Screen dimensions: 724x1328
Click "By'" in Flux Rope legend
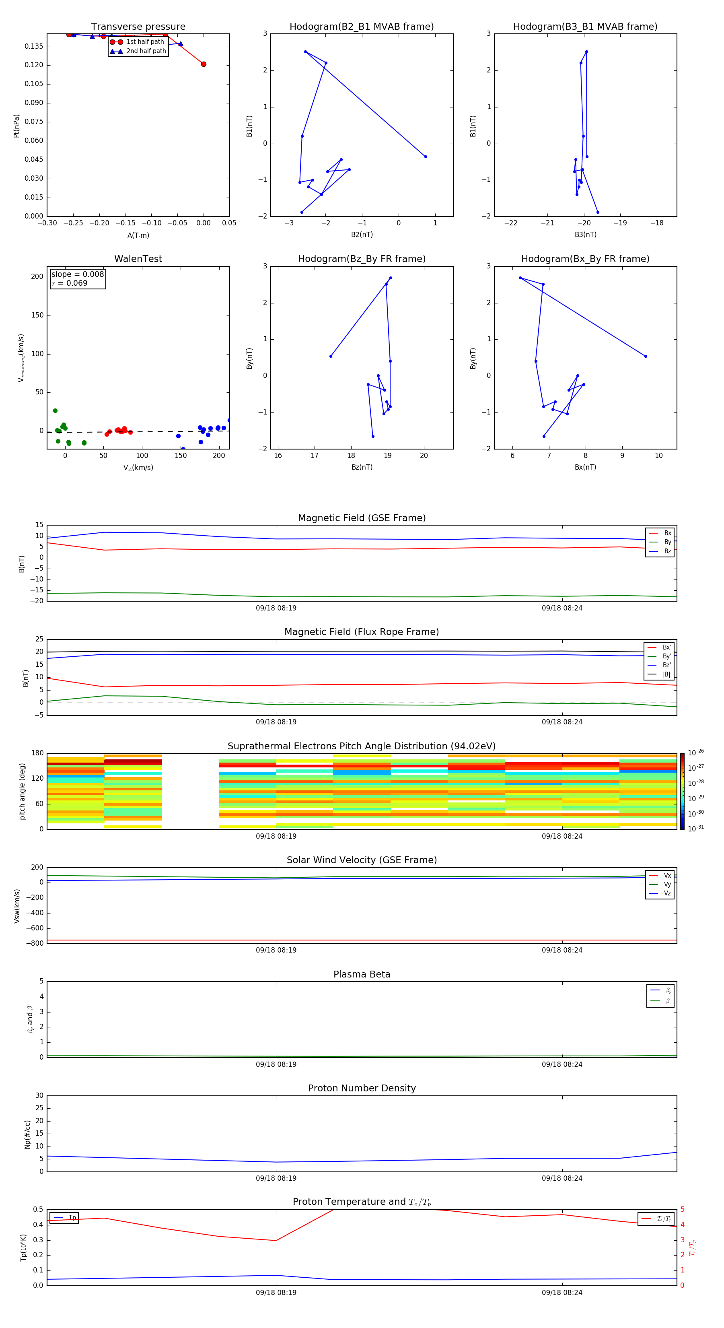tap(660, 656)
